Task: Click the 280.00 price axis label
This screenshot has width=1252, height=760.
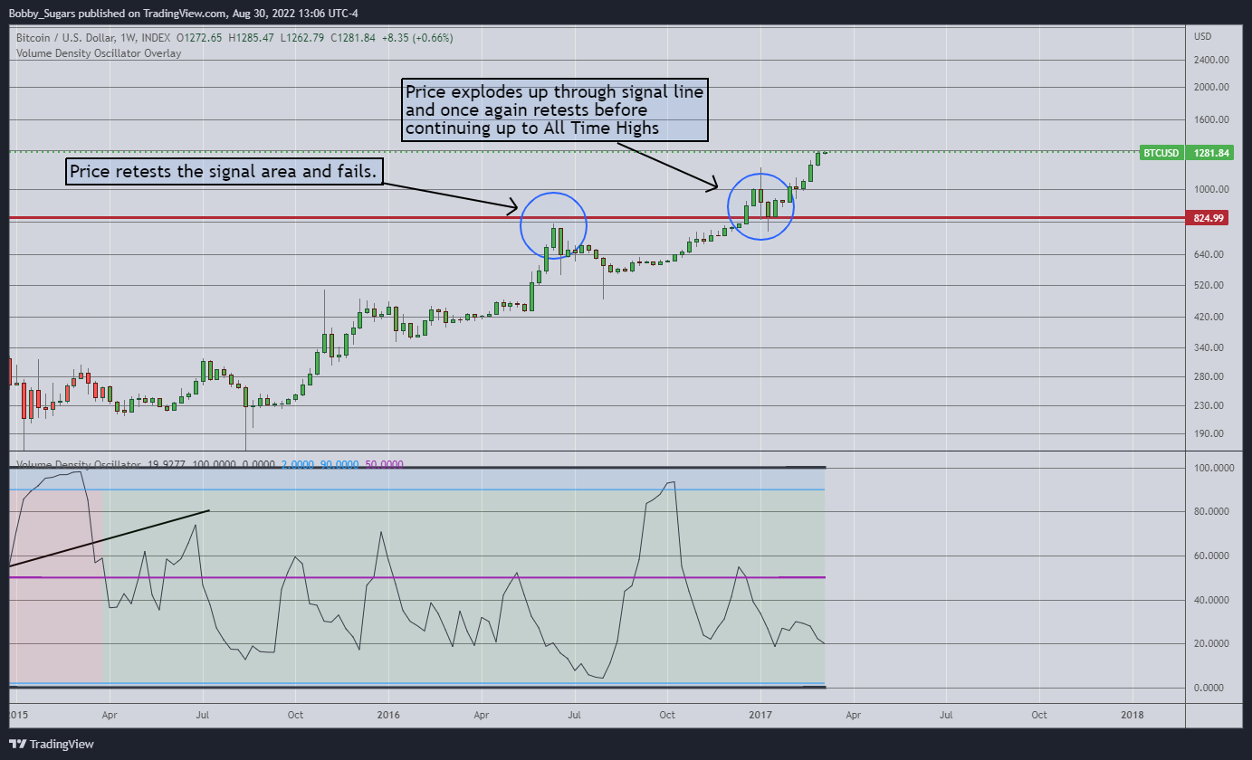Action: coord(1210,377)
